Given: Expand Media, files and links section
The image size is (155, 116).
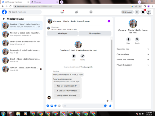Looking at the screenshot, I should [133, 60].
